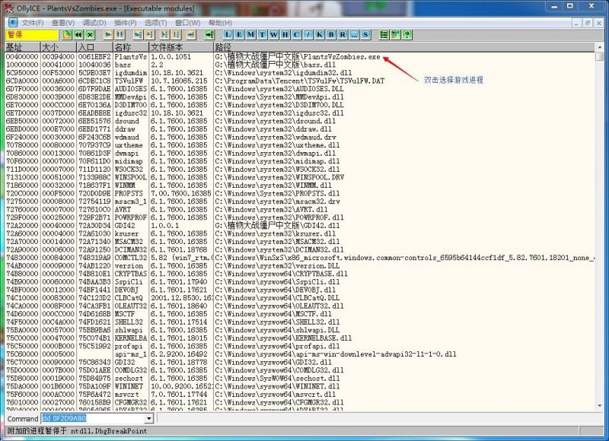Open Threads window with T button
The height and width of the screenshot is (441, 609).
[x=262, y=35]
